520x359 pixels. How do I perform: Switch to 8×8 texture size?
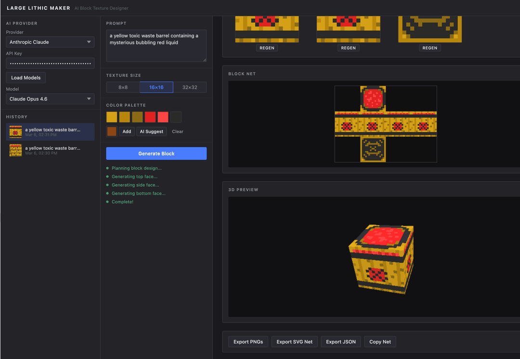[x=122, y=87]
